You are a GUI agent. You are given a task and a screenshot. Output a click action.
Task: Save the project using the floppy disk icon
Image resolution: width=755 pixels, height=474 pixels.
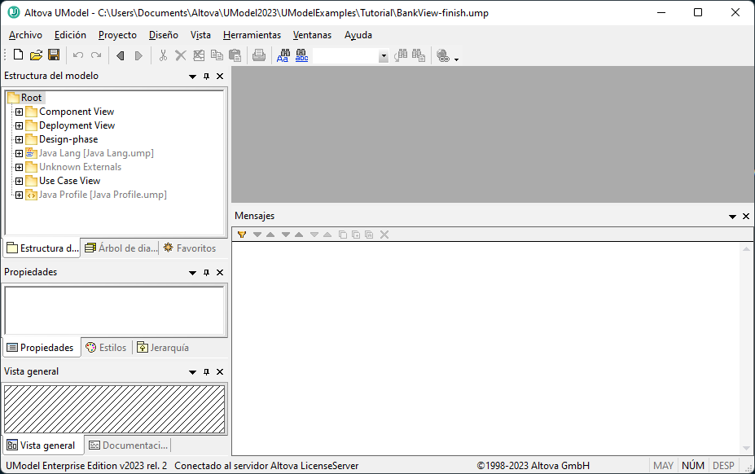pos(54,55)
